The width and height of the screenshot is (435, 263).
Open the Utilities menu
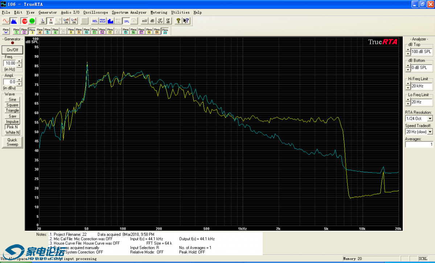point(180,12)
